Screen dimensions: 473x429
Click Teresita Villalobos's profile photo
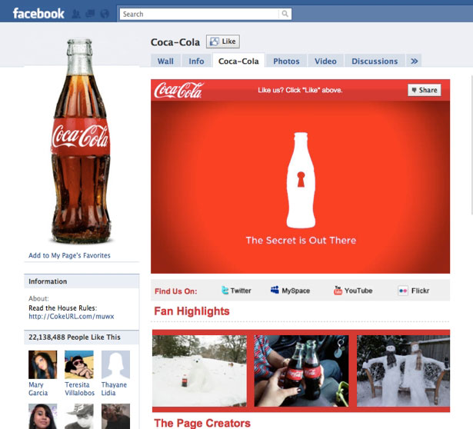click(x=79, y=364)
